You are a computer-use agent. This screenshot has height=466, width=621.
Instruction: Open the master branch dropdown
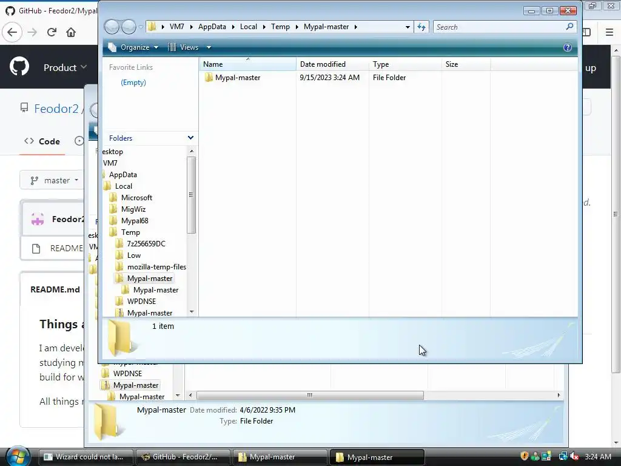[x=52, y=180]
